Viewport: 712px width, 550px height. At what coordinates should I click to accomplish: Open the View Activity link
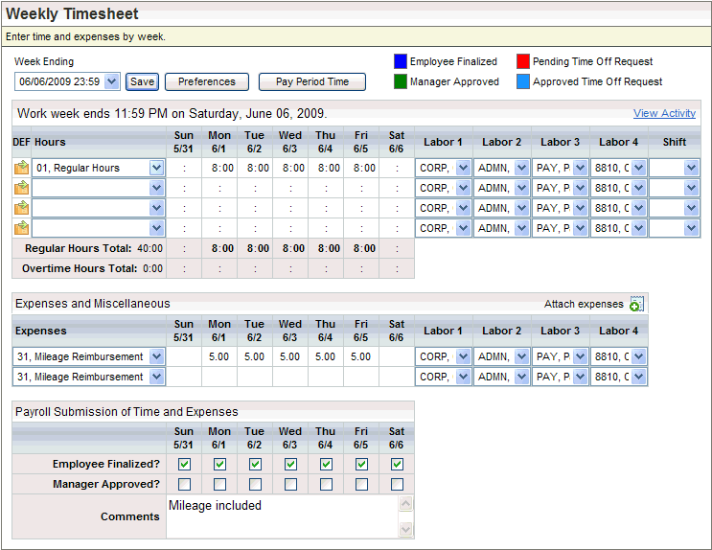pyautogui.click(x=664, y=113)
